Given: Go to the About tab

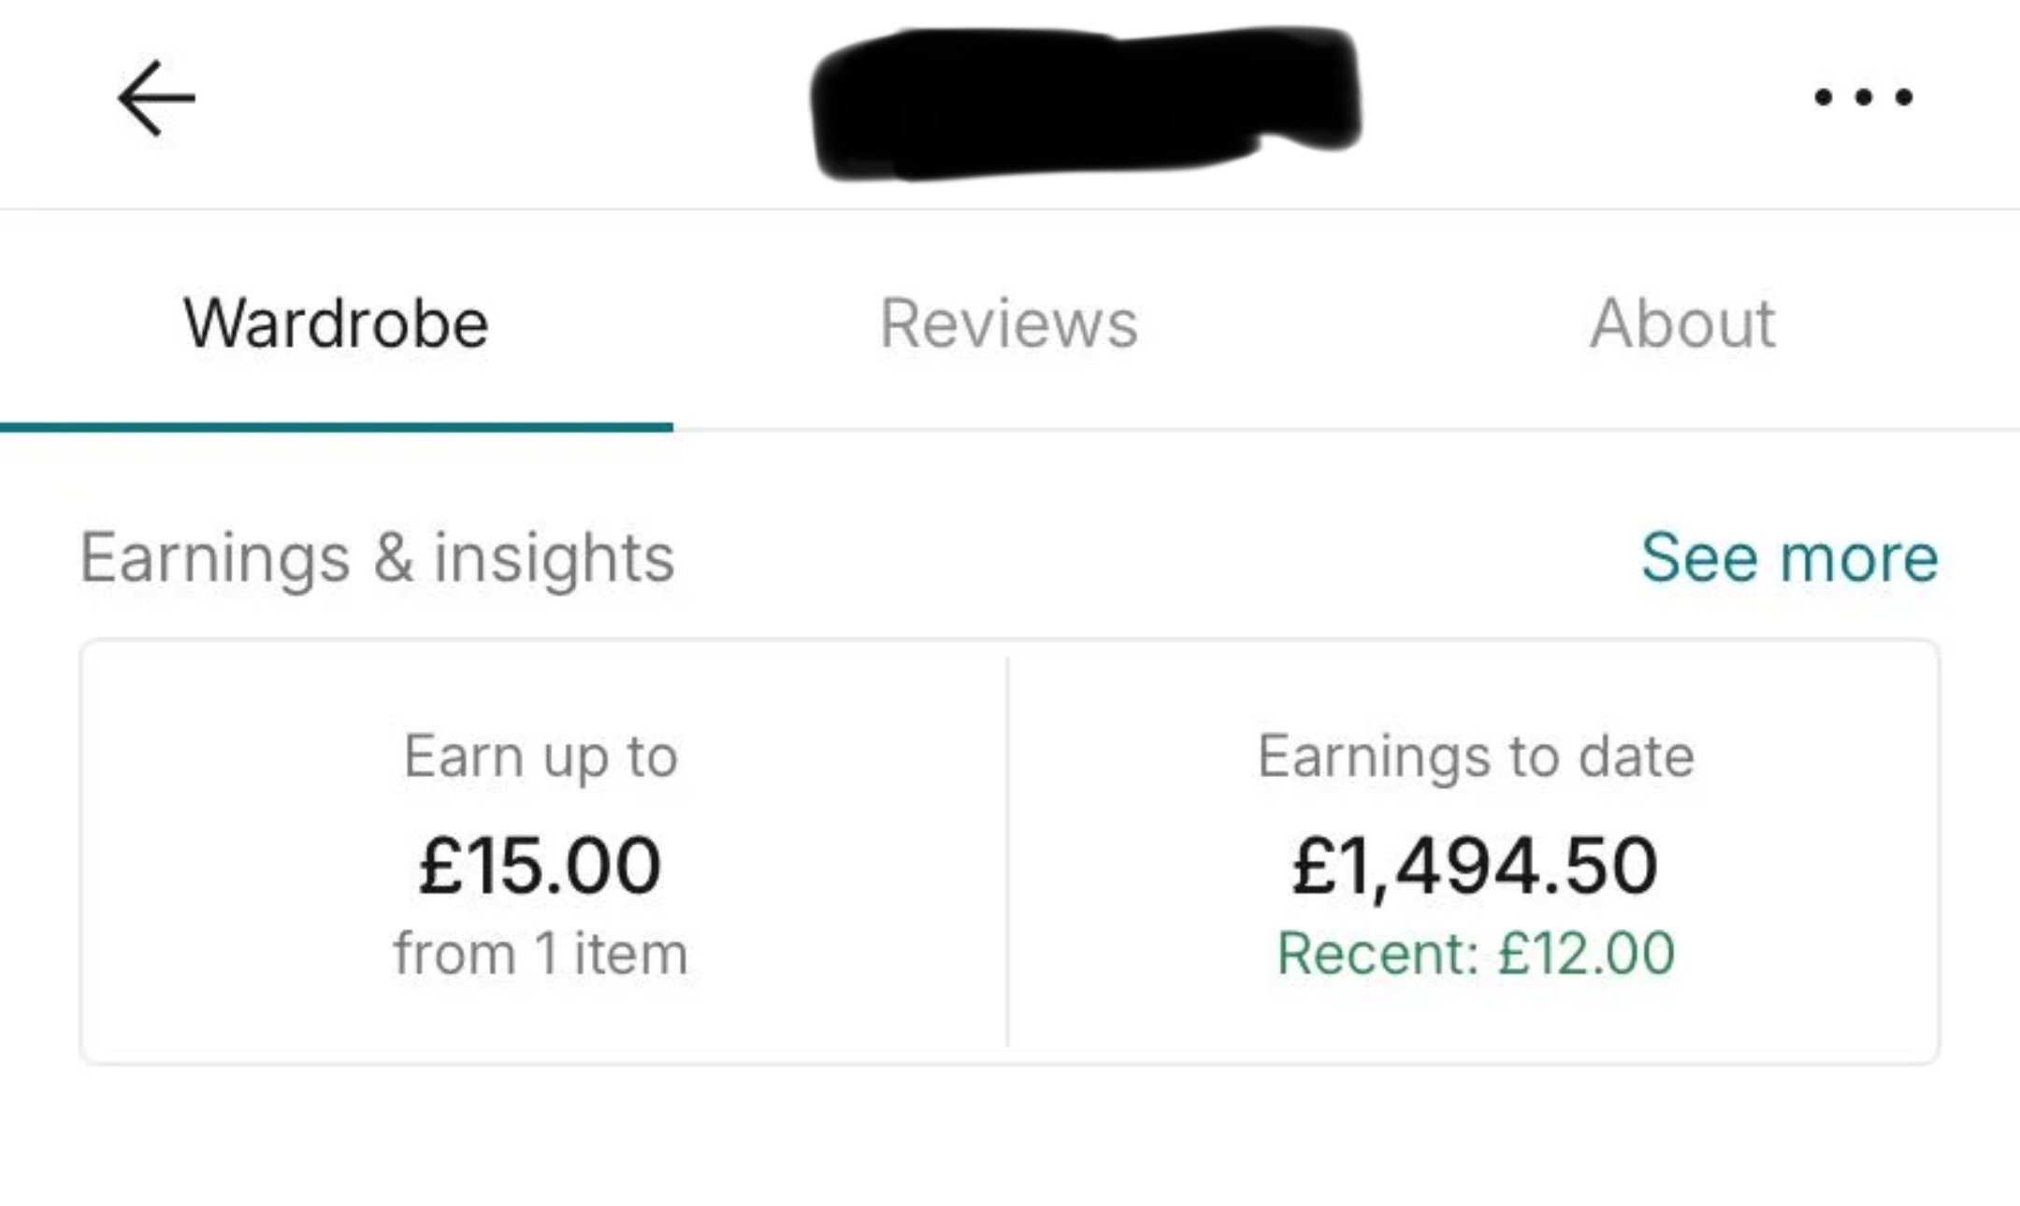Looking at the screenshot, I should point(1682,323).
